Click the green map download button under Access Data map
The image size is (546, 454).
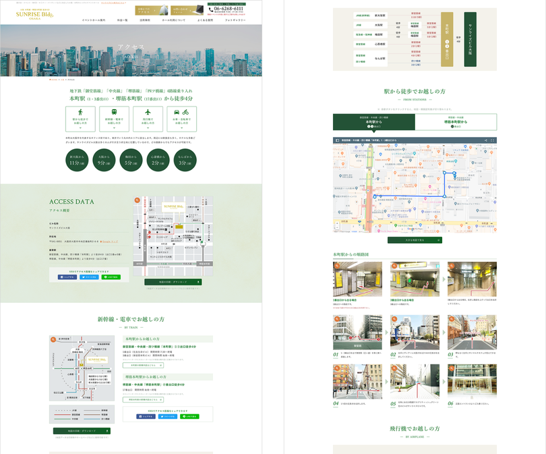click(x=171, y=282)
